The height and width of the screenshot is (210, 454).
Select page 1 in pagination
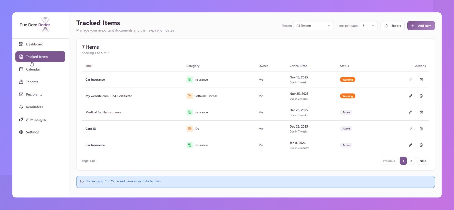(403, 161)
